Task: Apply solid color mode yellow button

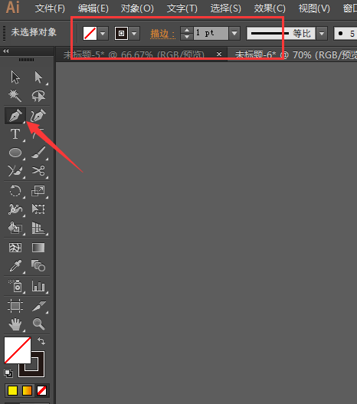Action: pyautogui.click(x=12, y=391)
